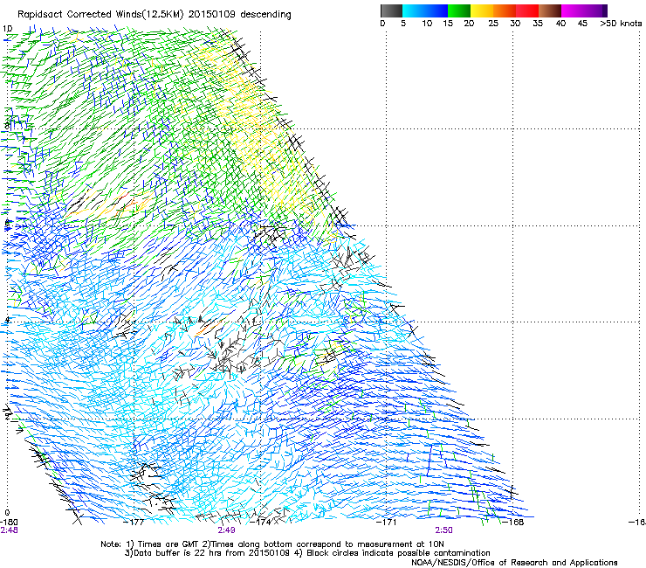
Task: Click the '-171' longitude axis label
Action: click(x=387, y=523)
